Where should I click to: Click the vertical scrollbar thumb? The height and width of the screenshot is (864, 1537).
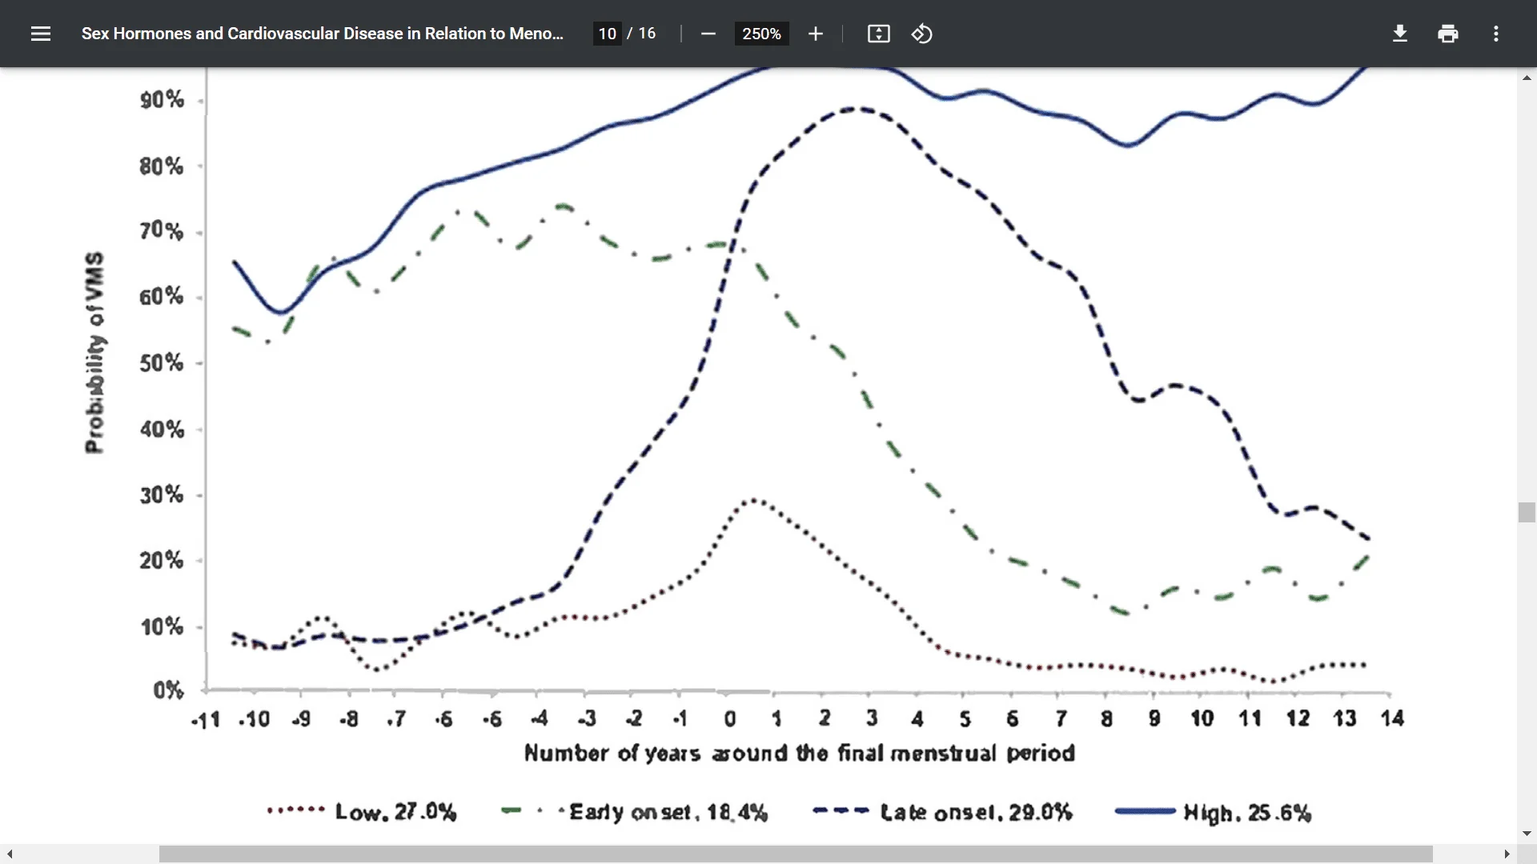coord(1527,512)
